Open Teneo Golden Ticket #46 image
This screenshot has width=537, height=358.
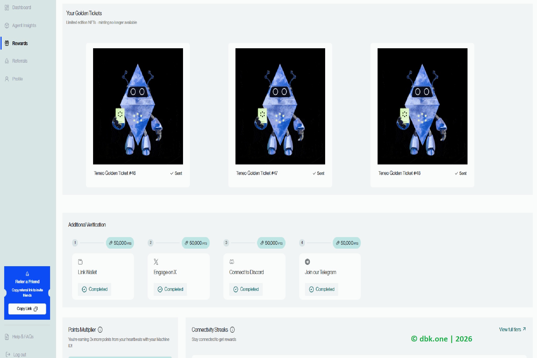pyautogui.click(x=138, y=106)
